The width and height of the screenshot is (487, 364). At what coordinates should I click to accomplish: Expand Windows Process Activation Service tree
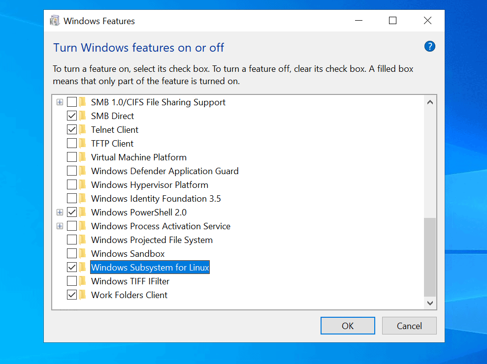pos(60,226)
